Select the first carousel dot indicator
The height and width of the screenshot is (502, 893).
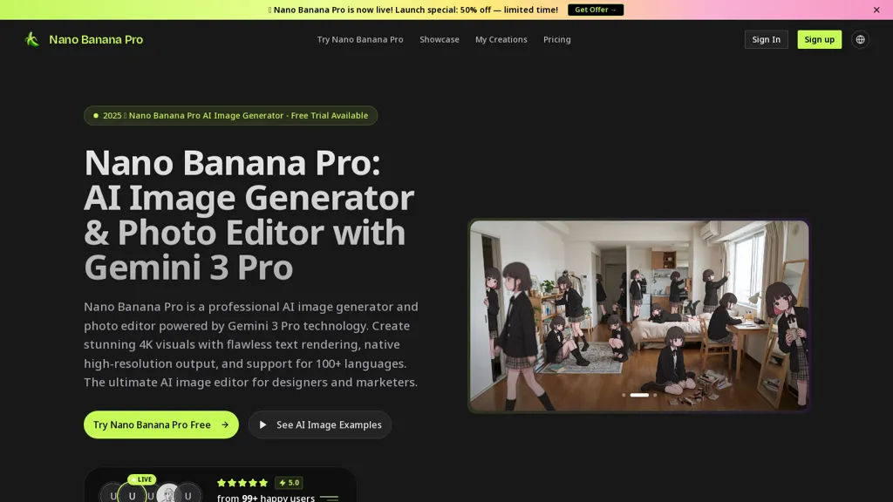coord(624,395)
